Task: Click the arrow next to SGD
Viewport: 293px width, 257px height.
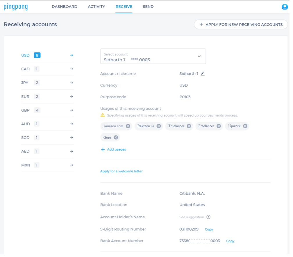Action: pos(72,138)
